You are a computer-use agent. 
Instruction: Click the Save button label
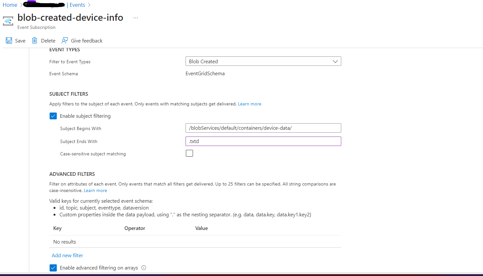pos(20,41)
